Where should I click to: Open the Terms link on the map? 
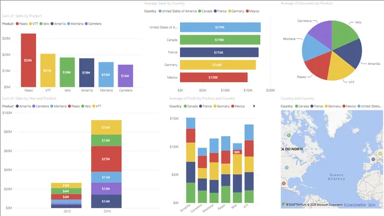[371, 205]
